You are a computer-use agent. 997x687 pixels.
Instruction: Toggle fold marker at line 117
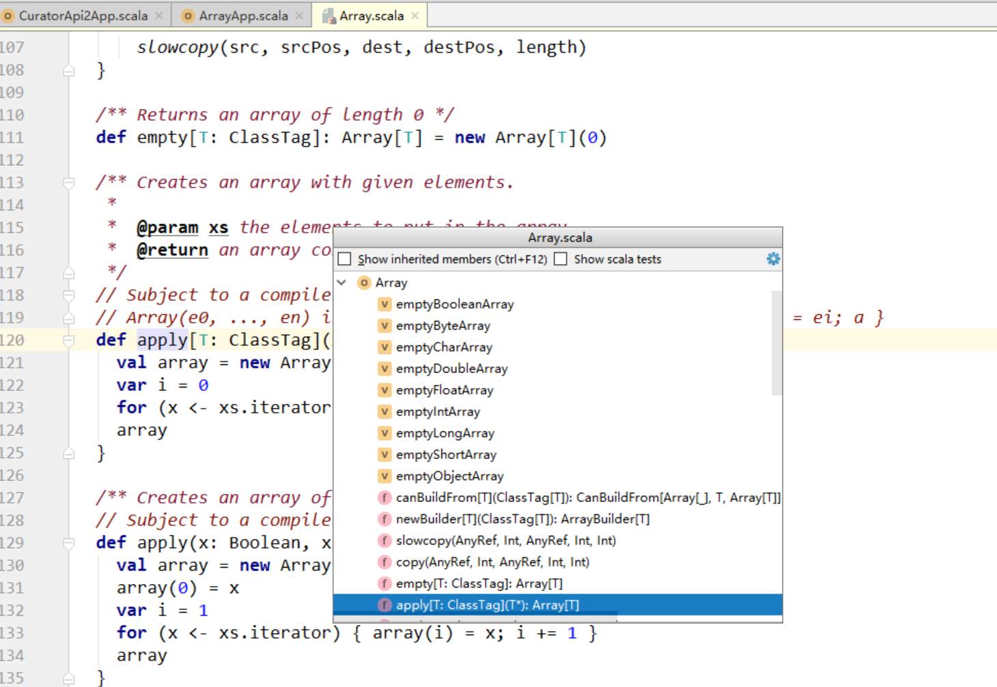coord(69,273)
